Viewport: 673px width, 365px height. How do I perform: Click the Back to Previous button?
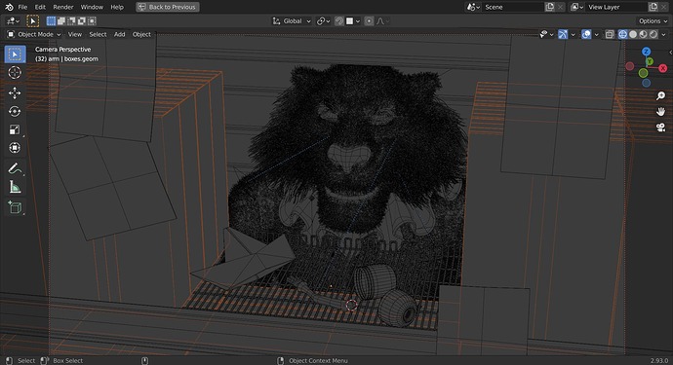(168, 7)
